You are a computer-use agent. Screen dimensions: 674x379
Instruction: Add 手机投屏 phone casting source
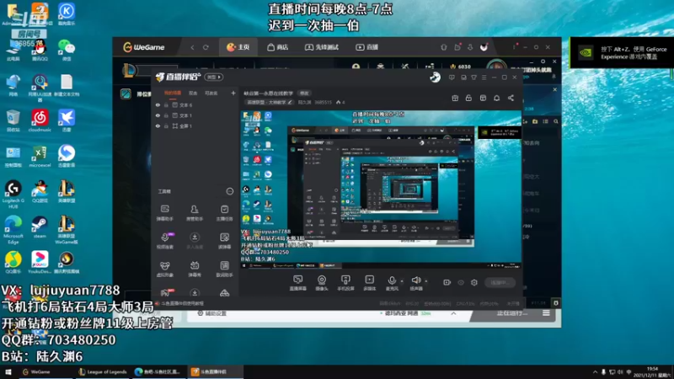345,283
